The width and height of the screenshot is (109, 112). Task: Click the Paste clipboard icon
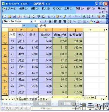click(57, 16)
